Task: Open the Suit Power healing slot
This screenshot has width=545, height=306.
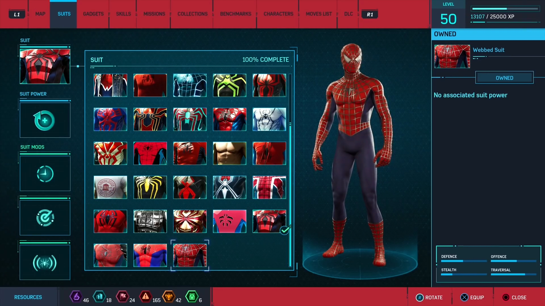Action: pyautogui.click(x=45, y=120)
